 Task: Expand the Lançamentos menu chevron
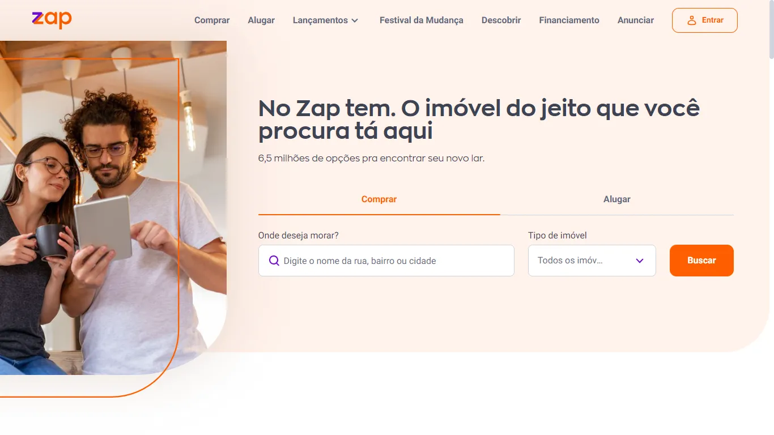pyautogui.click(x=355, y=20)
